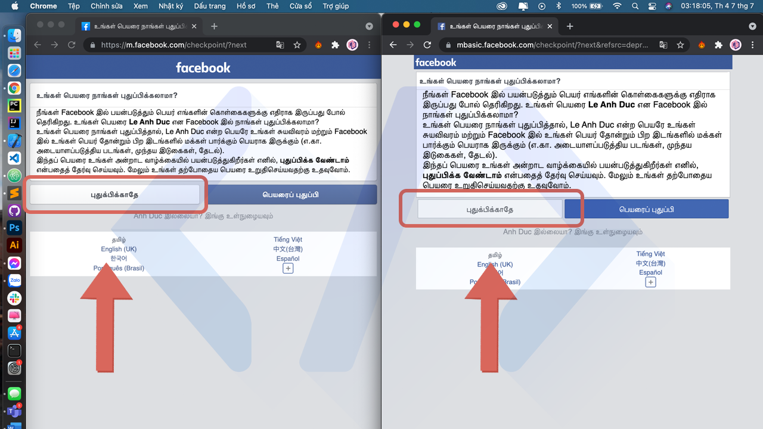Open Microsoft Teams from the Dock
This screenshot has width=763, height=429.
coord(14,411)
